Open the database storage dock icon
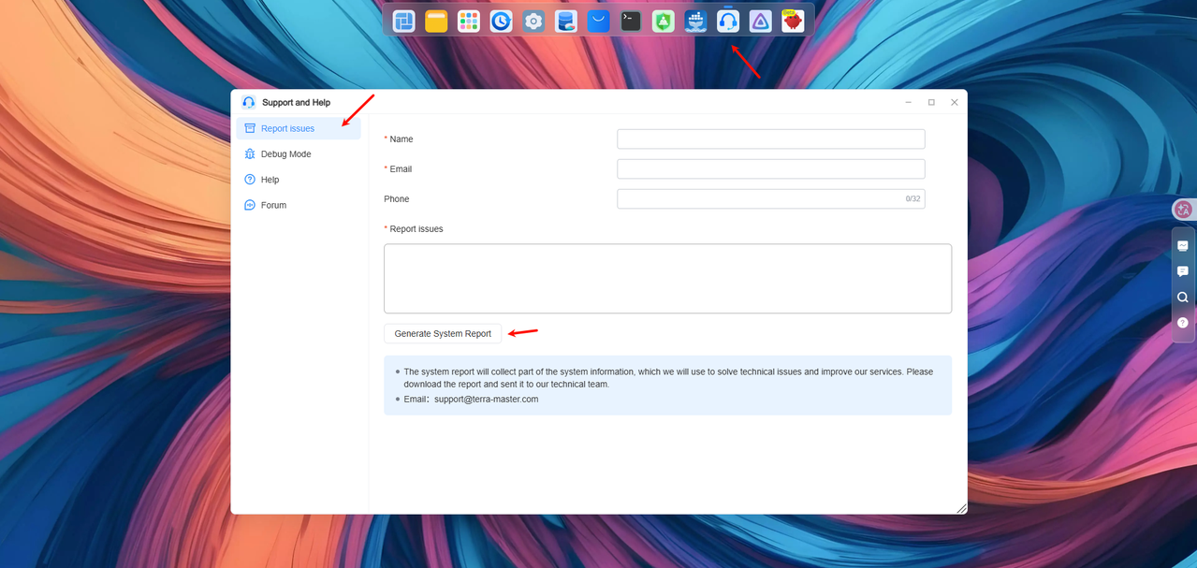The width and height of the screenshot is (1197, 568). [566, 21]
